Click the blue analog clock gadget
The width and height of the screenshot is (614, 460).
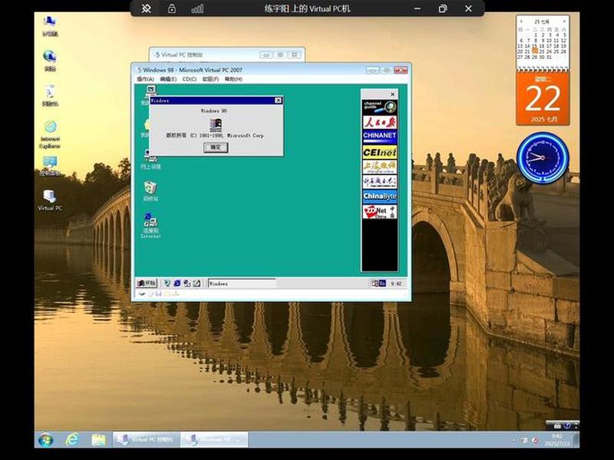click(x=543, y=158)
